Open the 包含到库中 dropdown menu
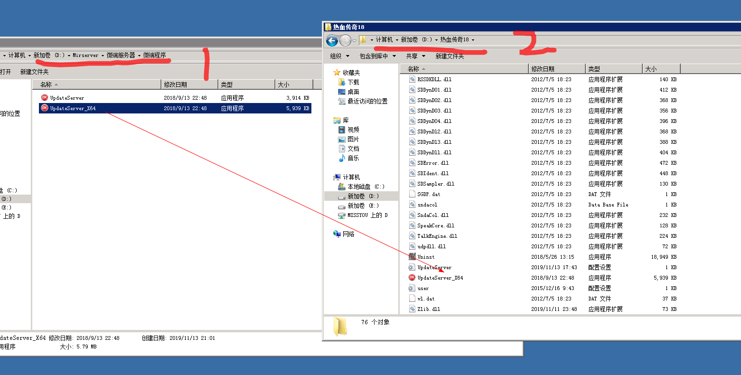This screenshot has width=741, height=375. [377, 56]
